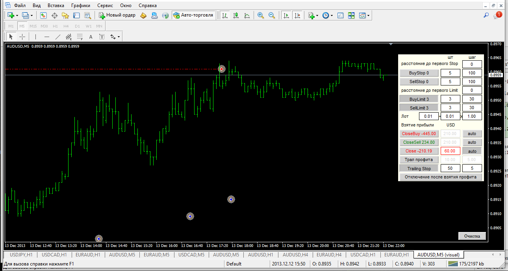
Task: Switch to H4 timeframe
Action: click(x=66, y=26)
